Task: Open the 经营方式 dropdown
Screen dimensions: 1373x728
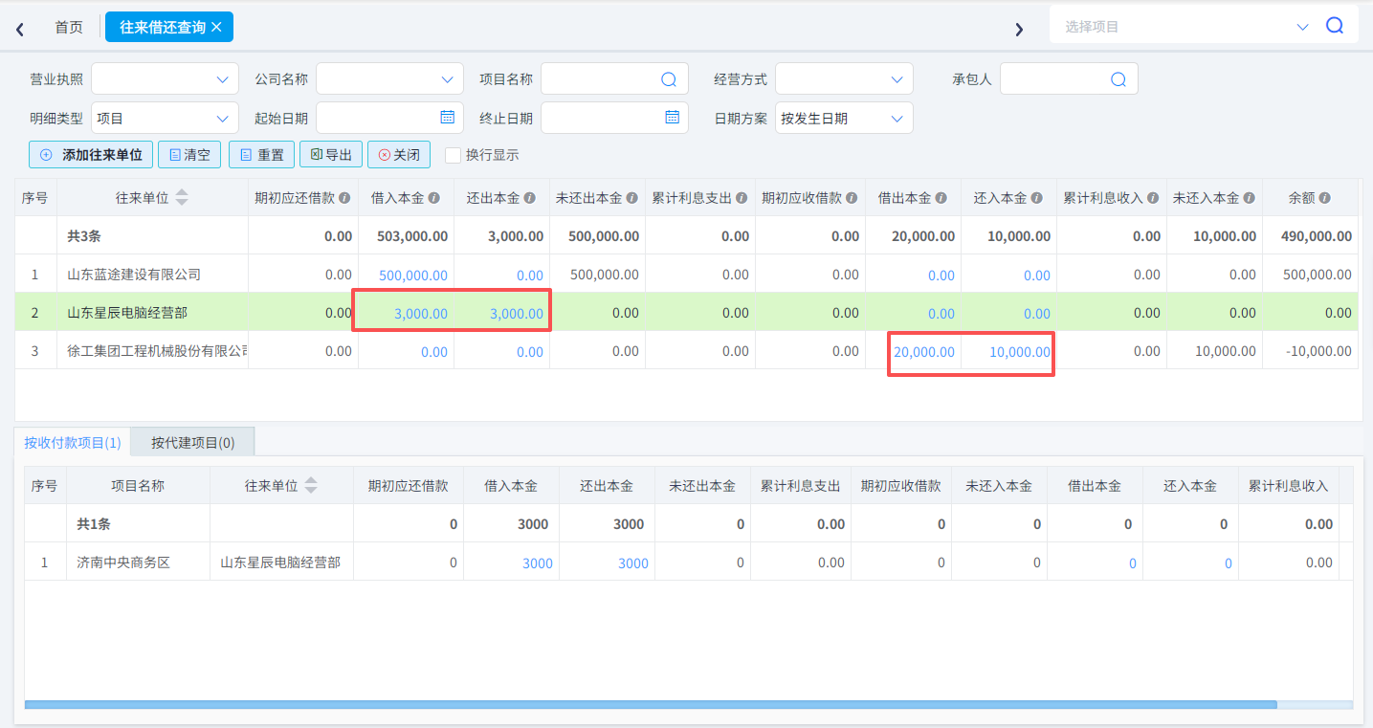Action: (x=844, y=79)
